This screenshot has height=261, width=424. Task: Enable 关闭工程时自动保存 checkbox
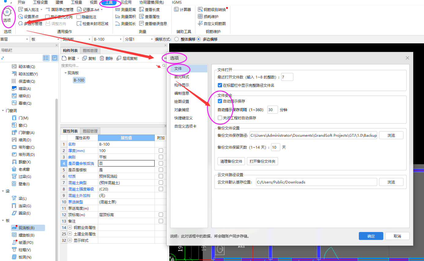tap(220, 118)
